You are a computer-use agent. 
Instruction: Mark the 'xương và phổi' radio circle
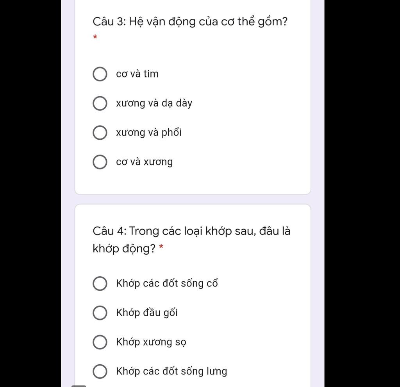pyautogui.click(x=100, y=133)
